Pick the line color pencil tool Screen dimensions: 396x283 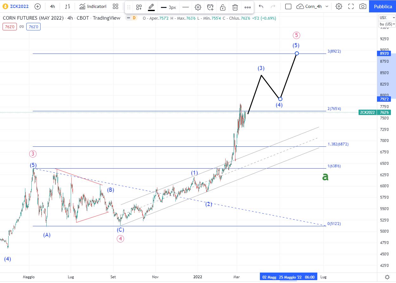tap(151, 7)
